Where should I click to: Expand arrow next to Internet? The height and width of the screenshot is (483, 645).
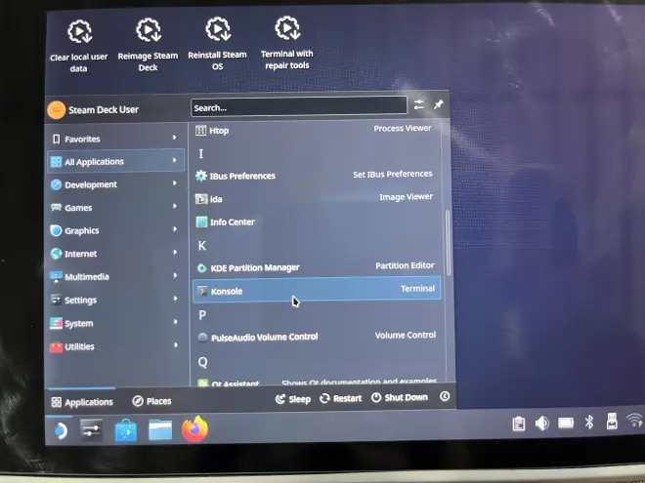(175, 252)
